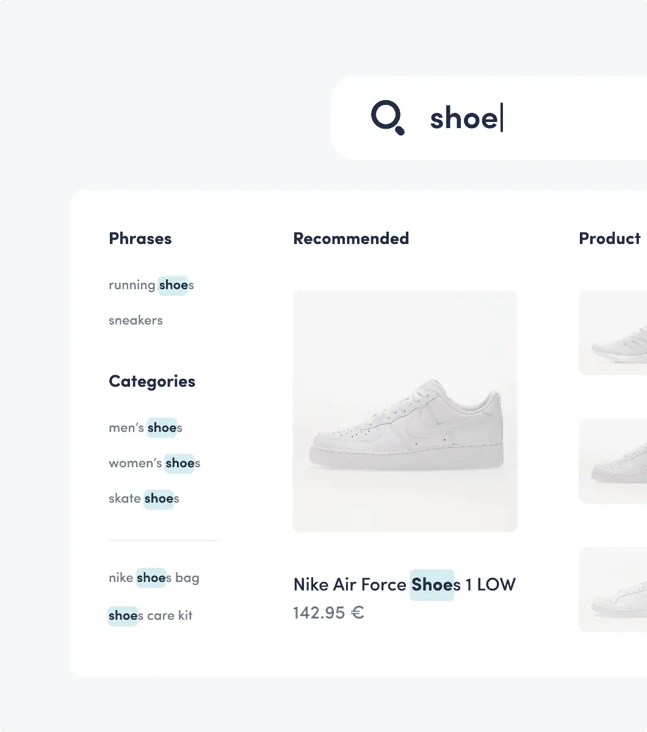The image size is (647, 732).
Task: Click the 142.95 € price label
Action: point(328,612)
